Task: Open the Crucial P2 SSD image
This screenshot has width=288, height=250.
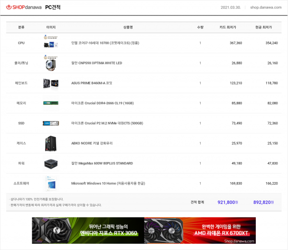Action: pyautogui.click(x=51, y=123)
